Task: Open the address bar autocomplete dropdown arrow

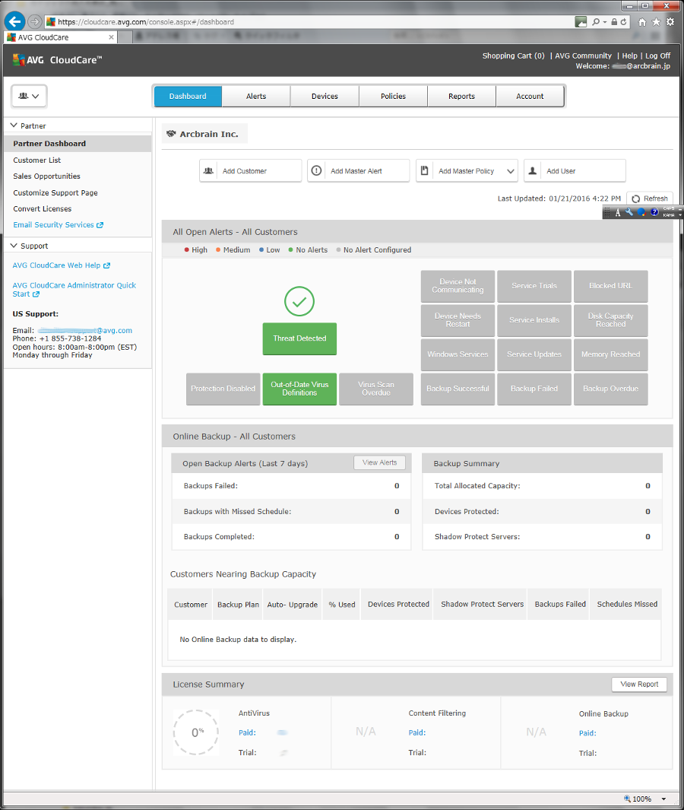Action: [604, 22]
